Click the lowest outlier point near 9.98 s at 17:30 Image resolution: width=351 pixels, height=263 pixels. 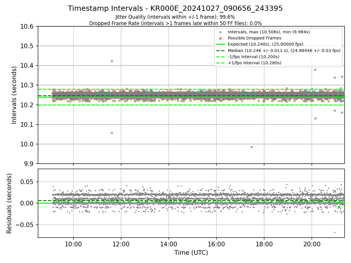(x=252, y=147)
